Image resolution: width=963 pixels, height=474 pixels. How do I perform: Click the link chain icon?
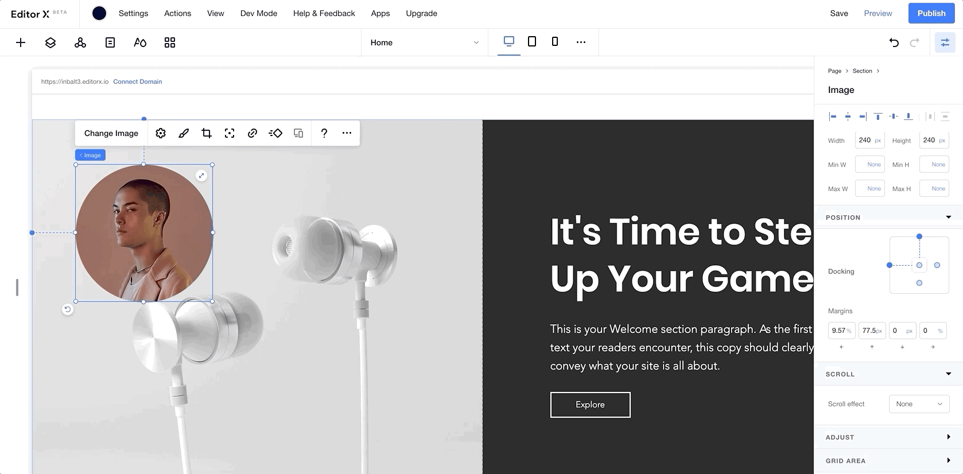(253, 133)
